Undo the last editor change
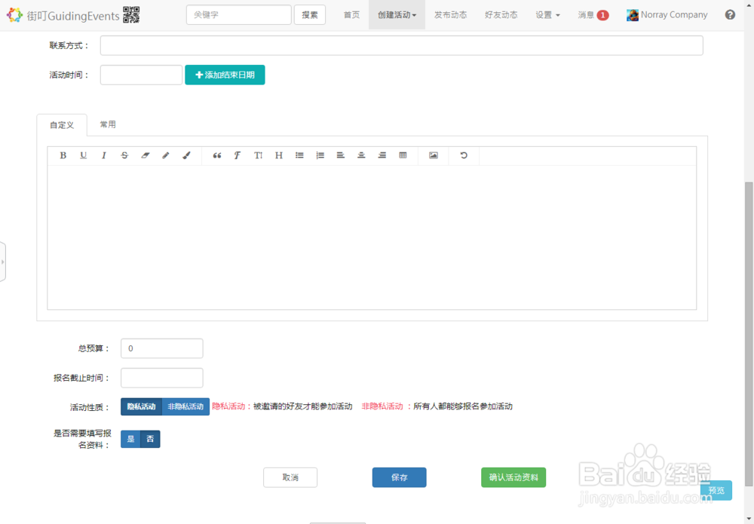 [463, 155]
